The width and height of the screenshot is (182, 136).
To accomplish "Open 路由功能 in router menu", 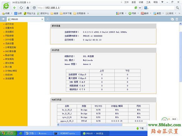I will click(x=9, y=55).
